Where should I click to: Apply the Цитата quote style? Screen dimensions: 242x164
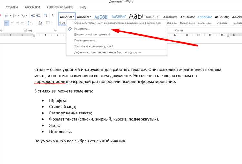(237, 20)
